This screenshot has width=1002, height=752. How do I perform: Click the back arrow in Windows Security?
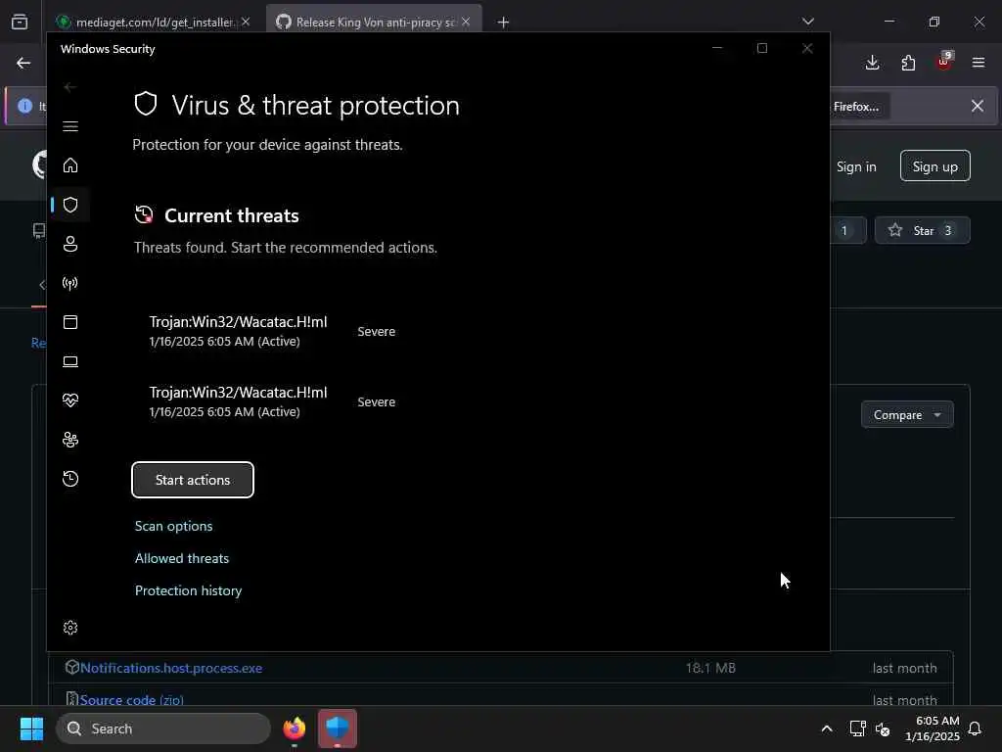tap(69, 87)
